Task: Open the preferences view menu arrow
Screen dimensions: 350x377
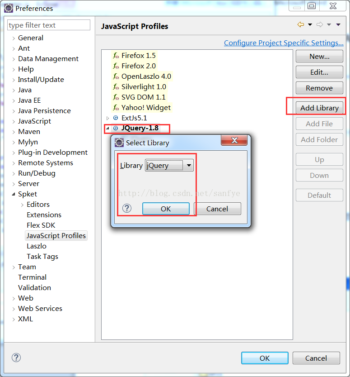Action: pyautogui.click(x=338, y=24)
